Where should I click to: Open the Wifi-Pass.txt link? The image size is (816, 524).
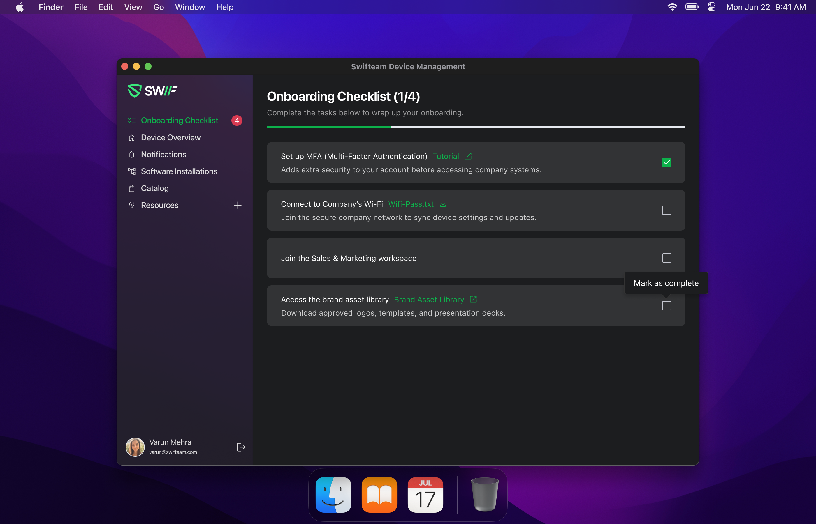click(x=411, y=204)
